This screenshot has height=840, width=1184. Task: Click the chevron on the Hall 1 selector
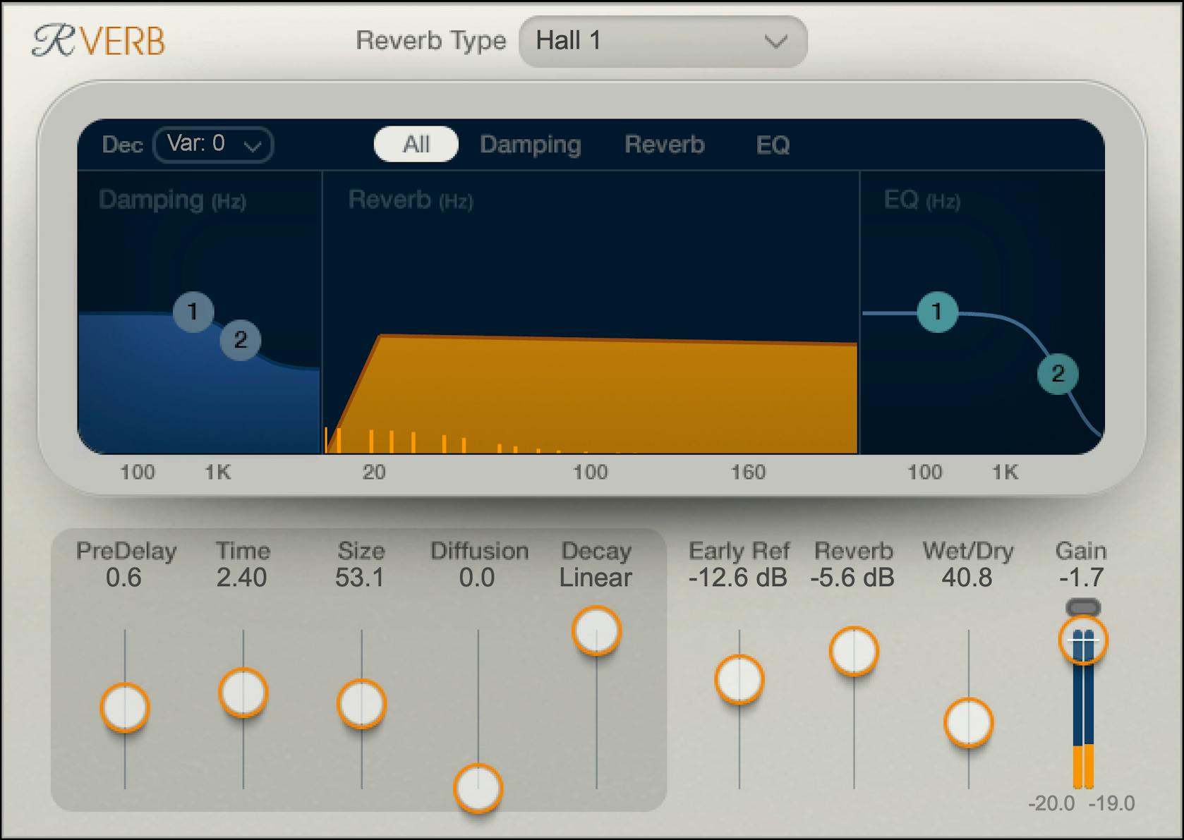(x=774, y=41)
